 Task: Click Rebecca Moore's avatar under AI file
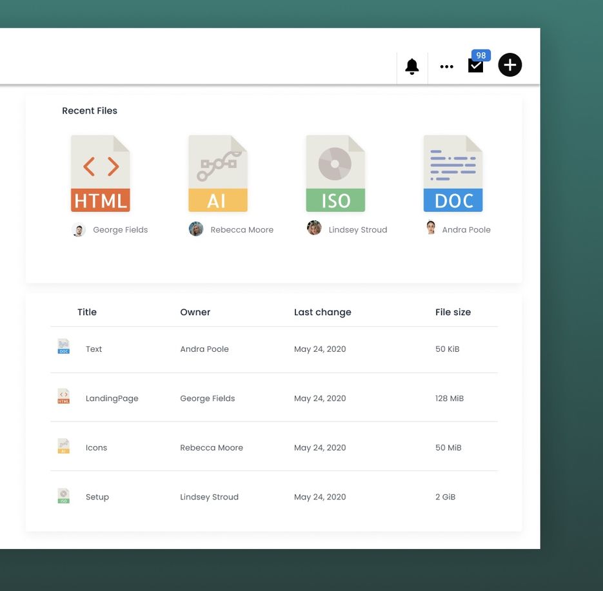(196, 229)
